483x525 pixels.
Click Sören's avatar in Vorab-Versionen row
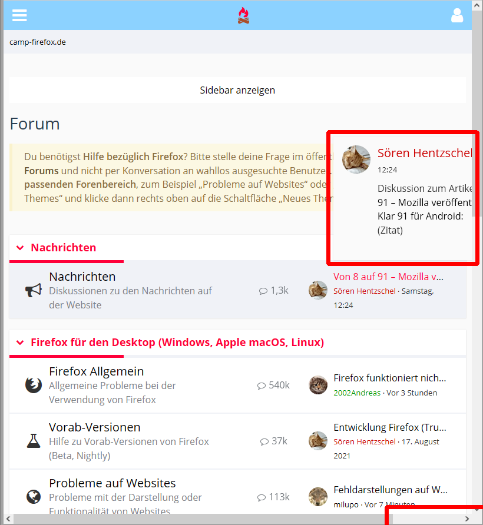click(317, 441)
